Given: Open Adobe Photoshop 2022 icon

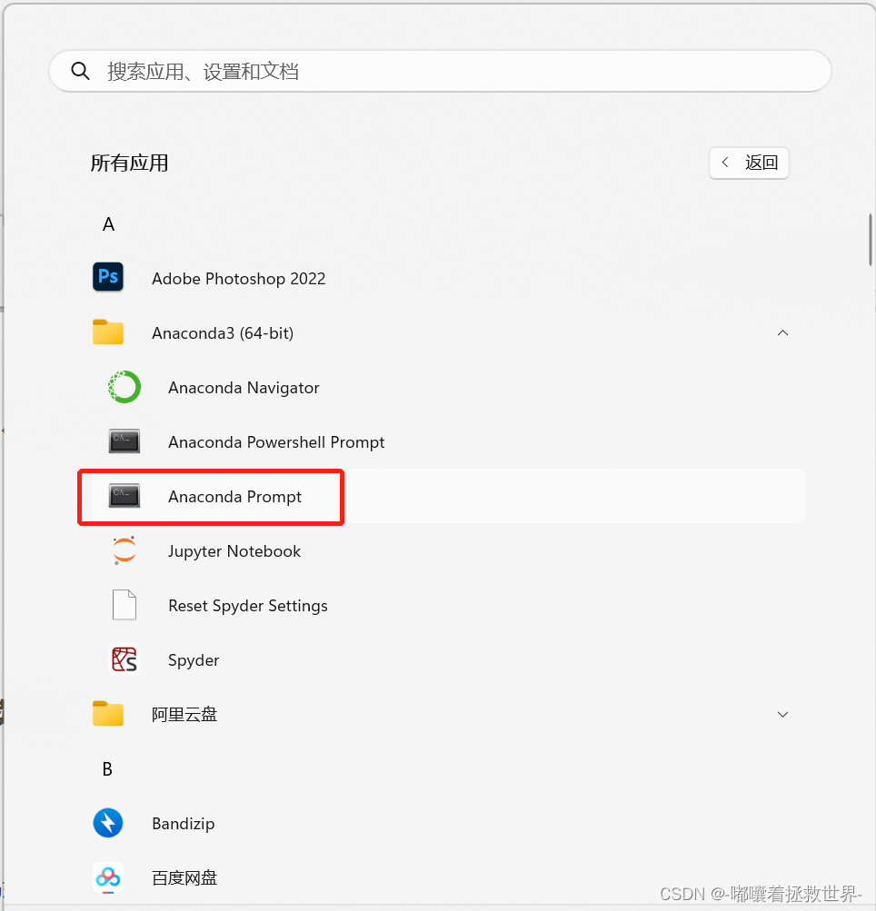Looking at the screenshot, I should 108,276.
